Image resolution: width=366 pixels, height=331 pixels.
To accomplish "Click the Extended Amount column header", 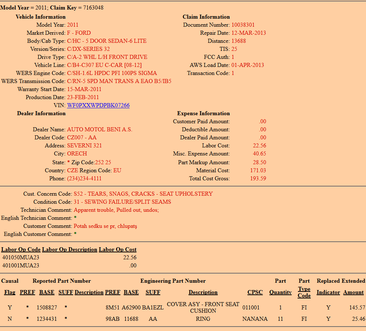I will tap(353, 292).
